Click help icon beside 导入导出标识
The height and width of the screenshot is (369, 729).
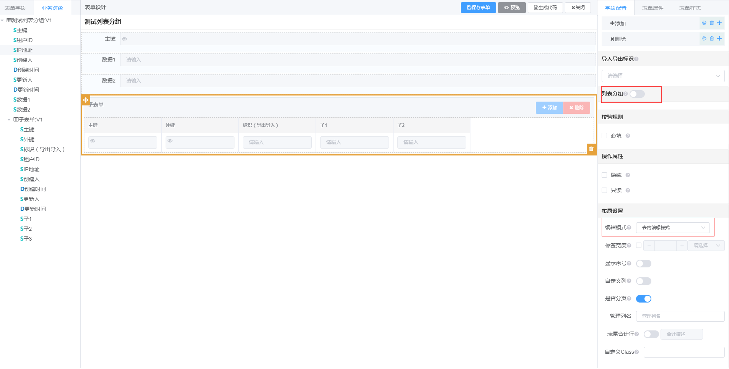[636, 59]
